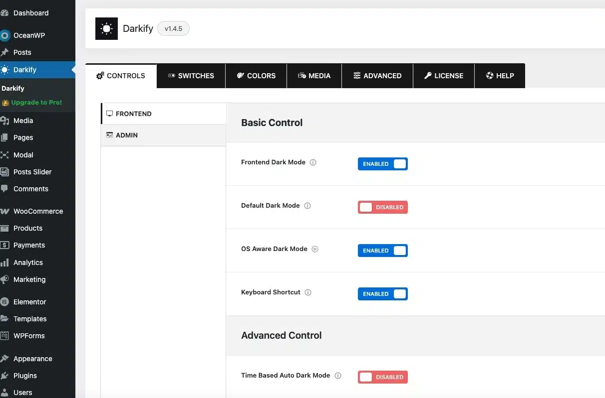
Task: Open the Plugins menu item
Action: tap(37, 376)
